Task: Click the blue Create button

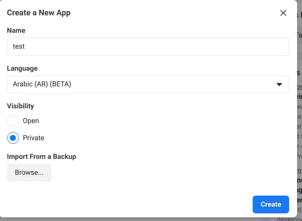Action: pos(271,204)
